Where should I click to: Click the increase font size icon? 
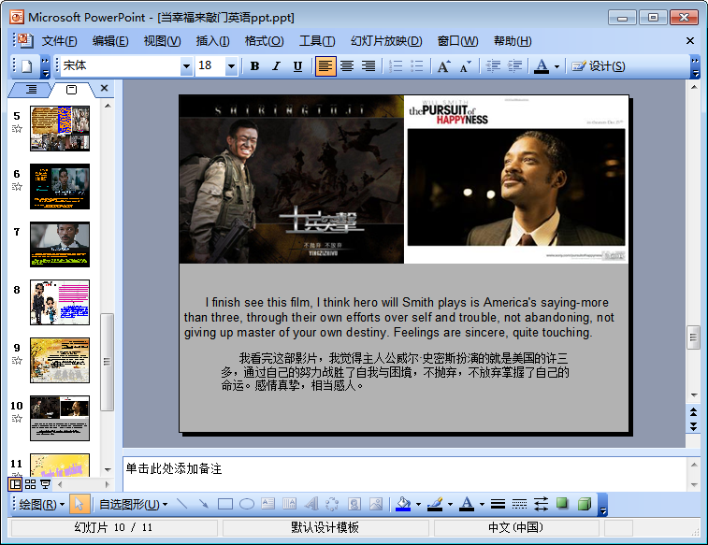(x=443, y=66)
